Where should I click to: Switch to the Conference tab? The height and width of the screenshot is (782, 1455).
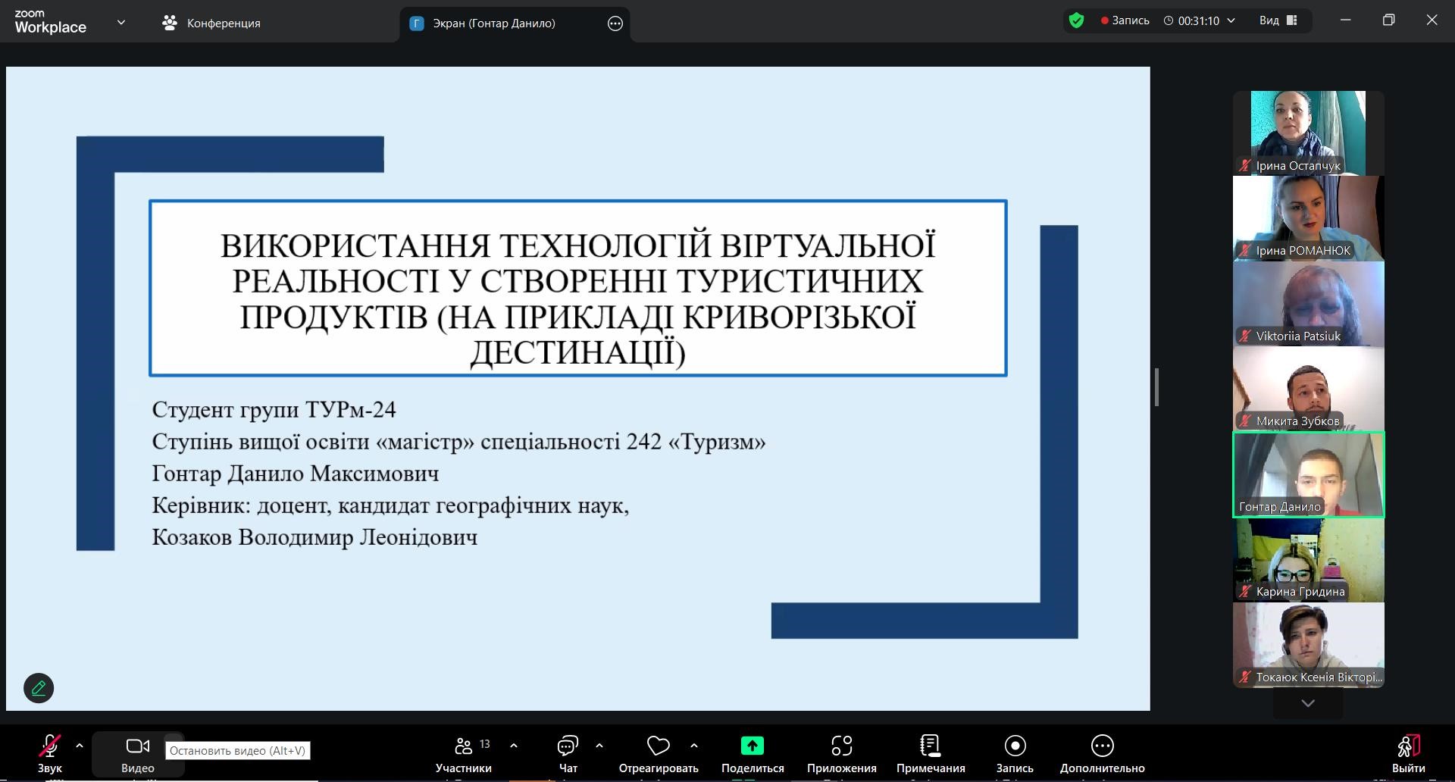[211, 23]
